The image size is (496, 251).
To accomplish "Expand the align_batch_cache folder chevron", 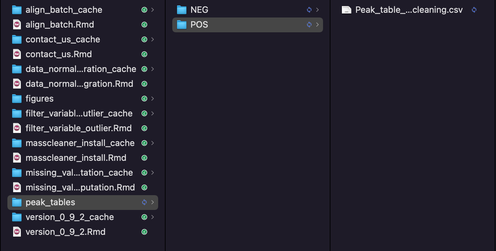I will (153, 10).
